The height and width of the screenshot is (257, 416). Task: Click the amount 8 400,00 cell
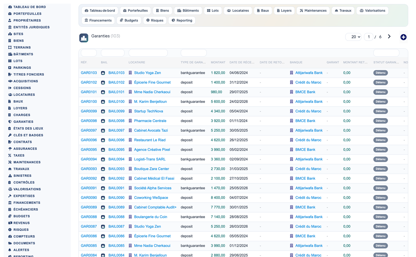[218, 198]
